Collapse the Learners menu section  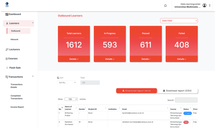coord(33,23)
